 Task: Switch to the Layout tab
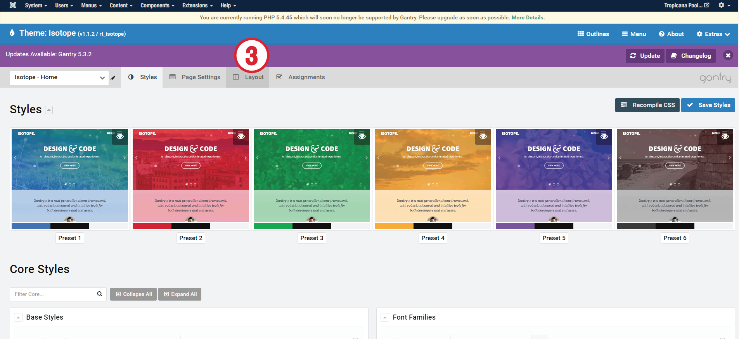(x=248, y=77)
